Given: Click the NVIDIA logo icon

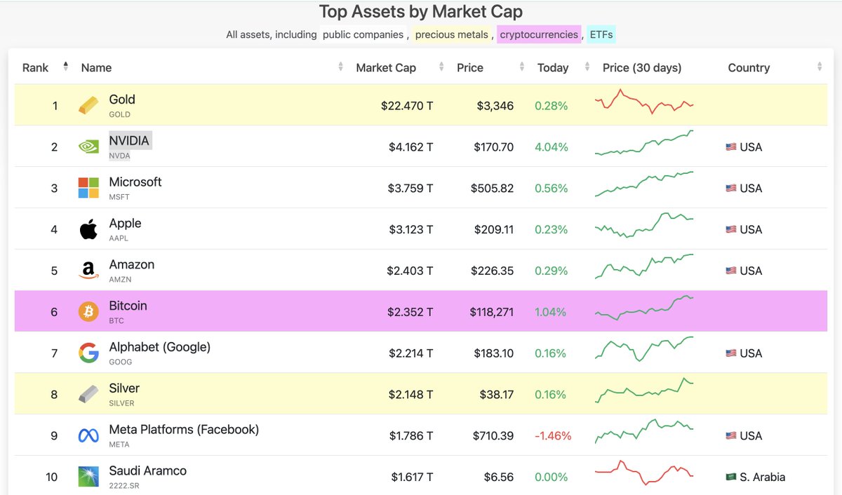Looking at the screenshot, I should click(x=88, y=147).
